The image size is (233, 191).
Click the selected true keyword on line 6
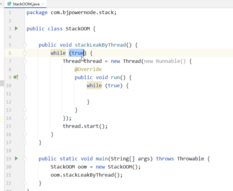78,53
